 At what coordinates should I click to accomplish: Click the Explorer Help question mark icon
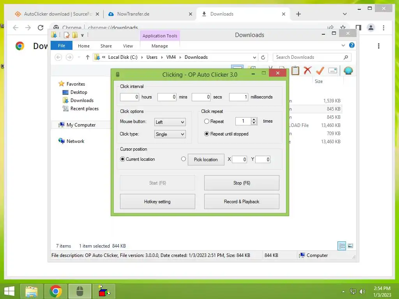pos(352,45)
